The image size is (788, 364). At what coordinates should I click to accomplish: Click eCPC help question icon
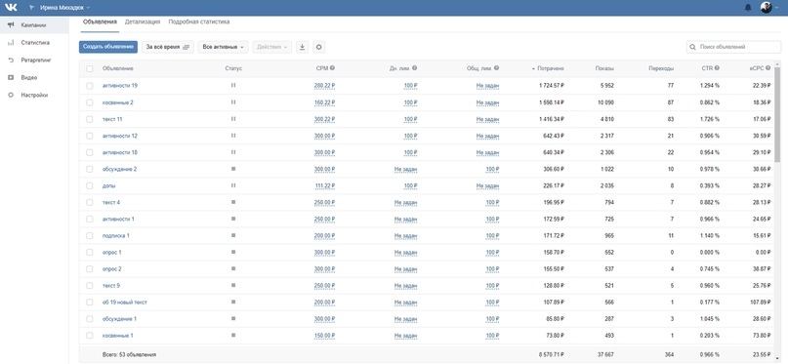[x=767, y=68]
